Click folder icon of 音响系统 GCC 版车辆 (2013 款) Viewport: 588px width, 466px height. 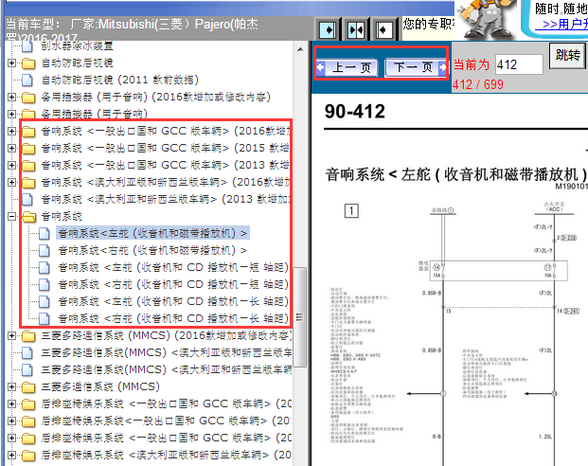click(28, 165)
